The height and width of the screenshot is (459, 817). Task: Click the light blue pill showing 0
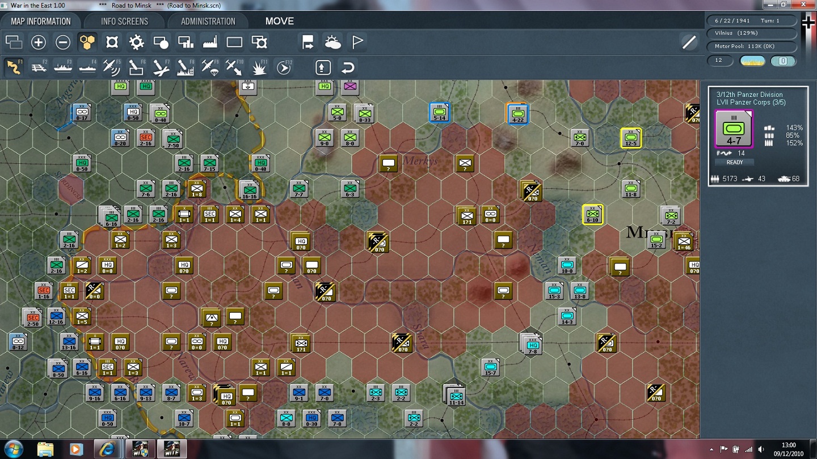coord(783,61)
